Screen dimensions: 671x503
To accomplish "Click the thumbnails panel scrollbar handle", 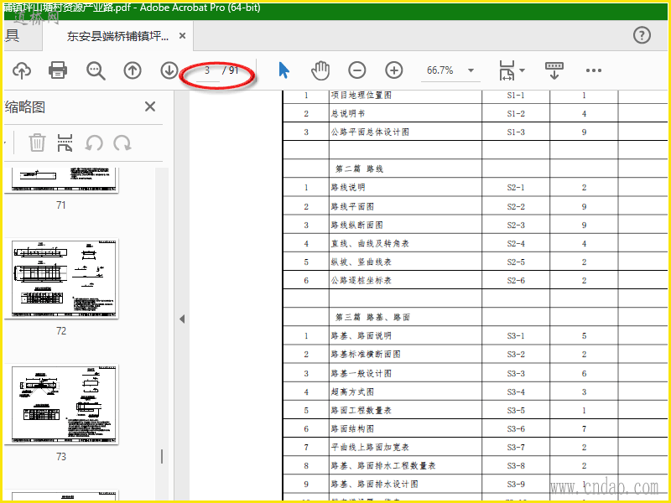I will (x=162, y=456).
